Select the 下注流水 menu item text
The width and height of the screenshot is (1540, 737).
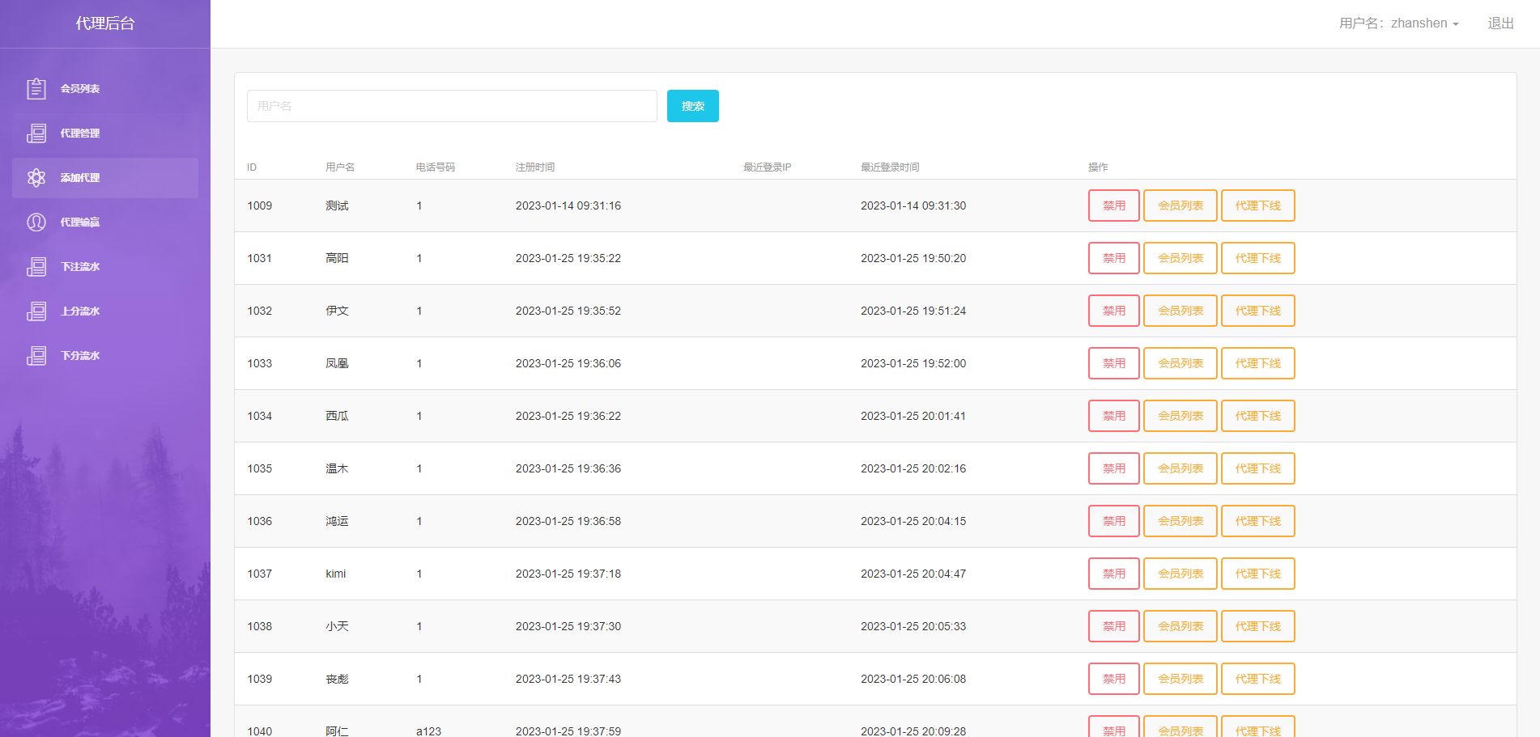[80, 267]
